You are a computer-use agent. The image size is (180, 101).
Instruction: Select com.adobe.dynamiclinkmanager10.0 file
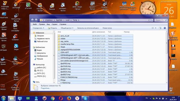click(95, 61)
